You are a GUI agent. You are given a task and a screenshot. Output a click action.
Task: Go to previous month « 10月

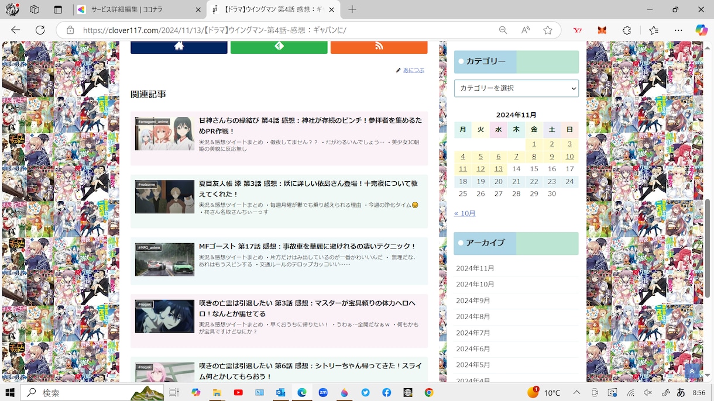coord(465,213)
